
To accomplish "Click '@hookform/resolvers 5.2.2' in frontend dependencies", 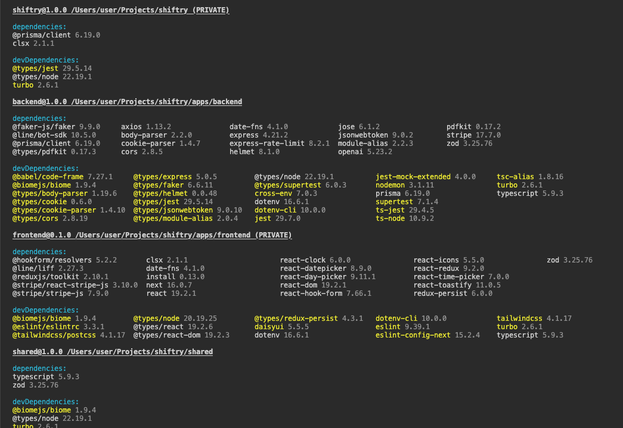I will point(64,260).
